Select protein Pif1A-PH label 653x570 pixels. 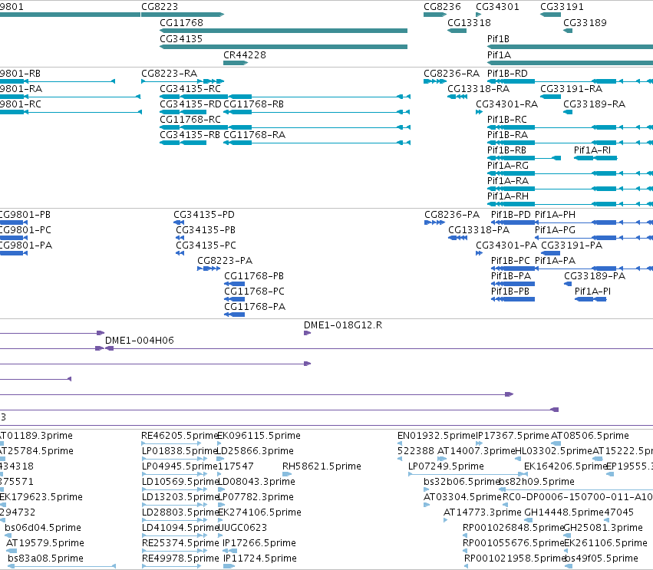pyautogui.click(x=555, y=216)
